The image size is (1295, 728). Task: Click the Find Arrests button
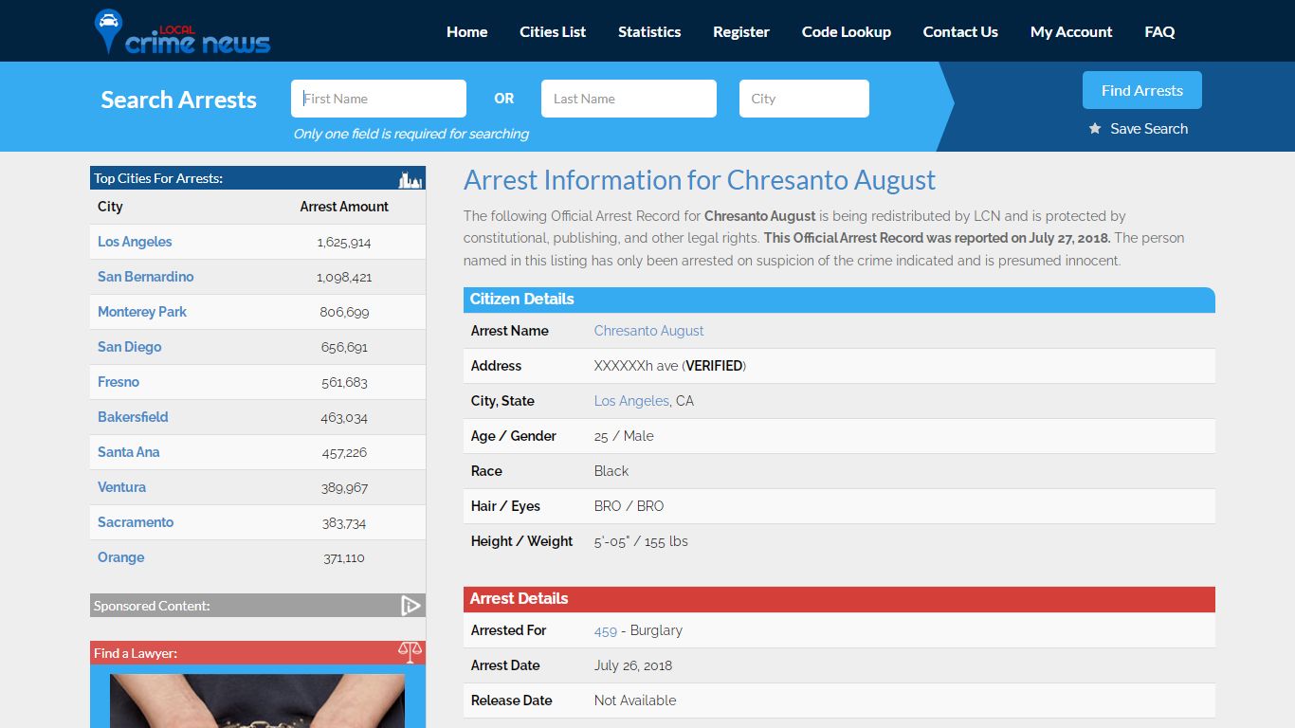(x=1142, y=90)
